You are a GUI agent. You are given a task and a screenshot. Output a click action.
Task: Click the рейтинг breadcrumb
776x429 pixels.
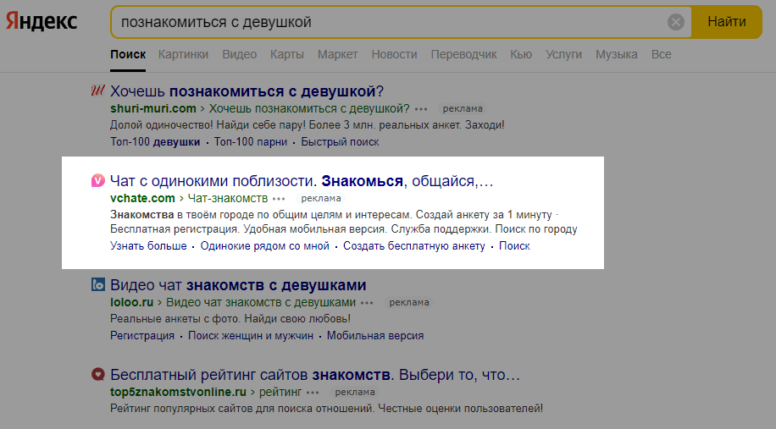pyautogui.click(x=280, y=392)
